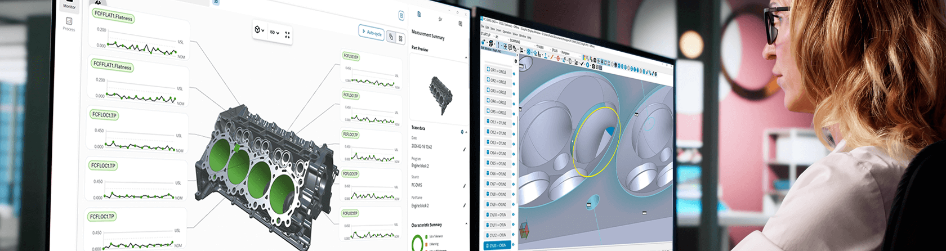Select CYL8 = CYLINDER in feature list
The height and width of the screenshot is (251, 946).
pyautogui.click(x=498, y=194)
